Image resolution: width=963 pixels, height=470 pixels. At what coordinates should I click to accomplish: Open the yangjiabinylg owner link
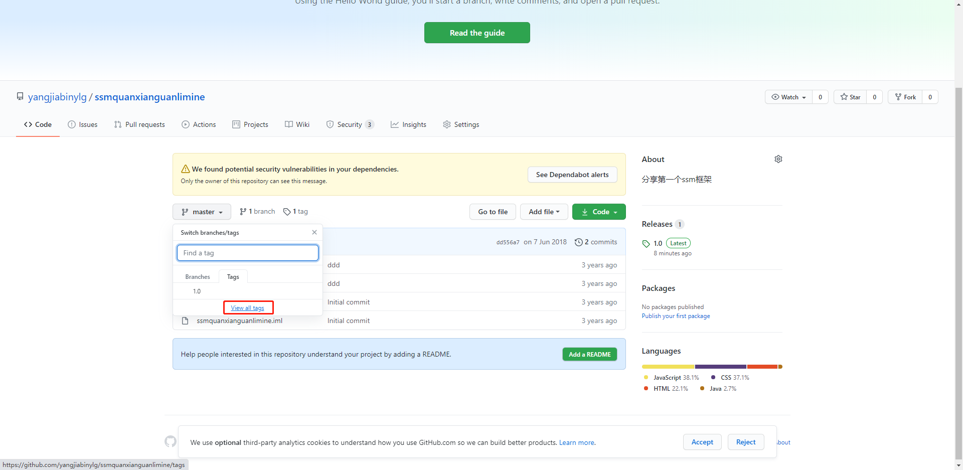pos(57,97)
